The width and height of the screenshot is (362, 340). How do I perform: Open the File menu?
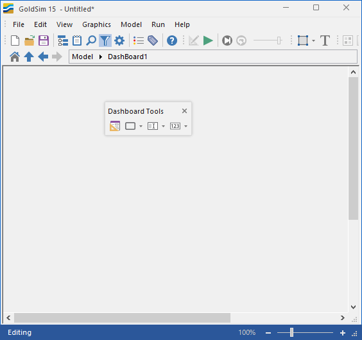tap(19, 24)
